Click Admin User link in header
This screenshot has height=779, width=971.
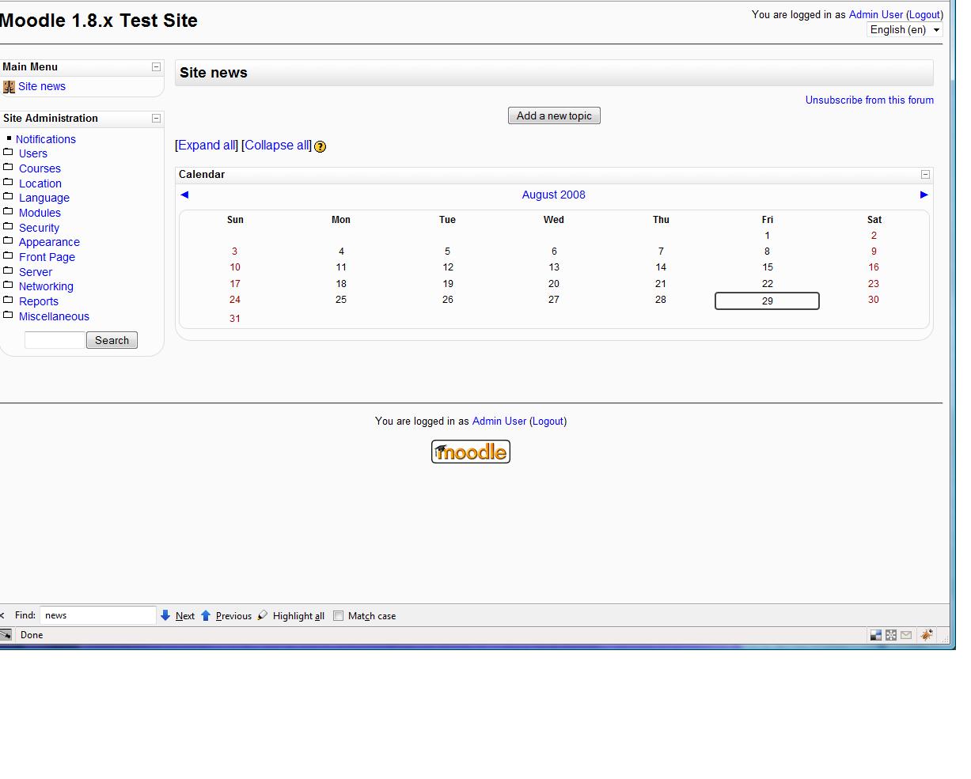875,14
